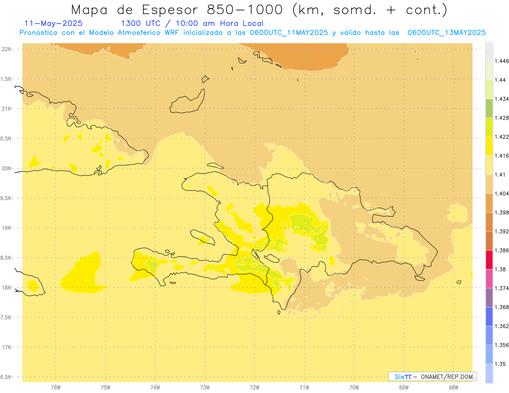
Task: Pick the purple legend swatch between 1.368 and 1.374
Action: (489, 298)
